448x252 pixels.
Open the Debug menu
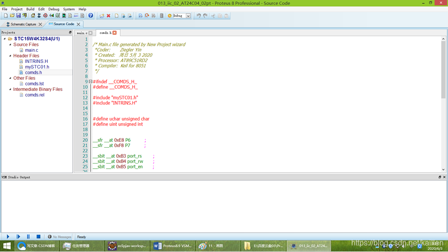pos(54,9)
